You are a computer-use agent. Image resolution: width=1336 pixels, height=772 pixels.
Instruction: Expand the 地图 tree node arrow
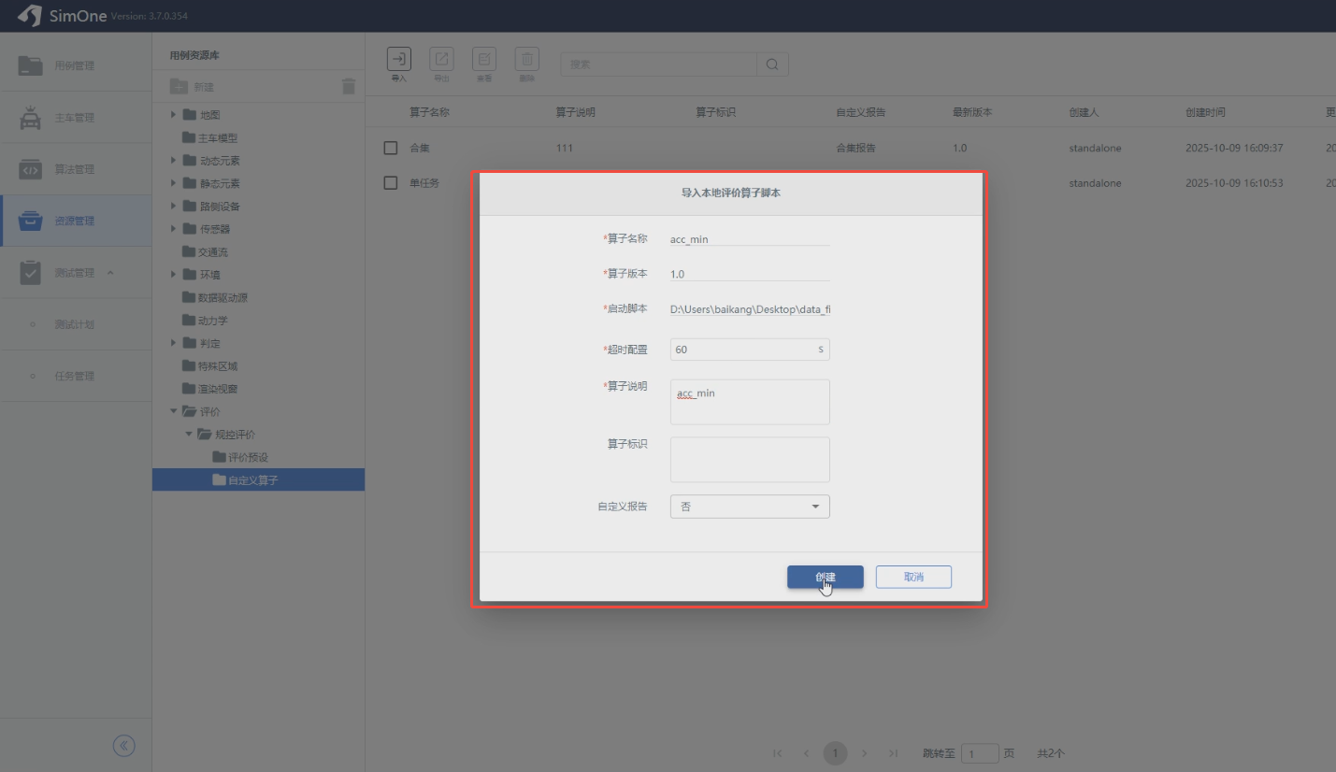pos(174,115)
